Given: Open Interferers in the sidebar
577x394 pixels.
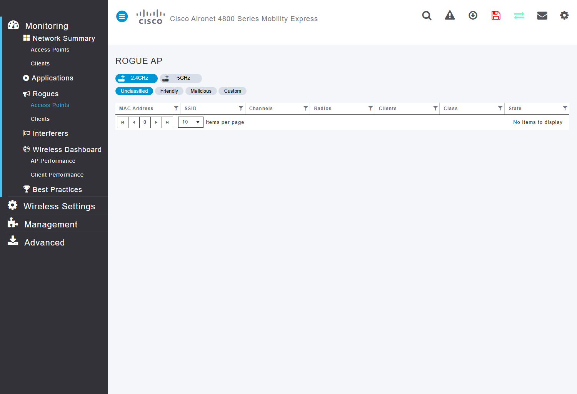Looking at the screenshot, I should (x=50, y=134).
